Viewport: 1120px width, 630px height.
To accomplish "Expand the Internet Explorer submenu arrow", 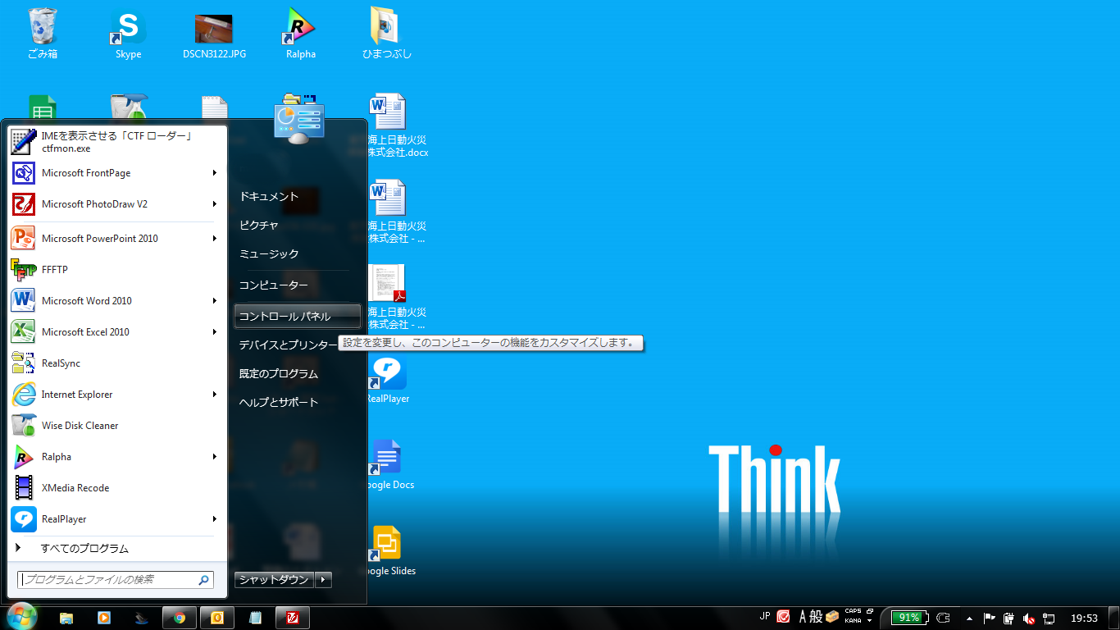I will pyautogui.click(x=215, y=395).
